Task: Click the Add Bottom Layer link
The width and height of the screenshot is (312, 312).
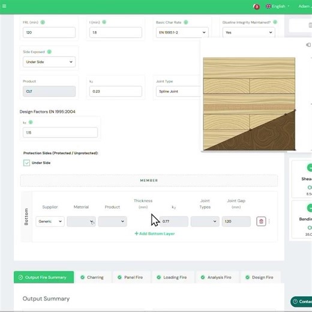Action: pyautogui.click(x=155, y=233)
